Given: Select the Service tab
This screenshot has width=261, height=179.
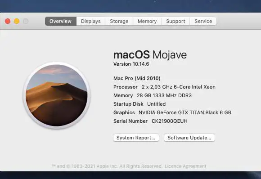Looking at the screenshot, I should 203,21.
